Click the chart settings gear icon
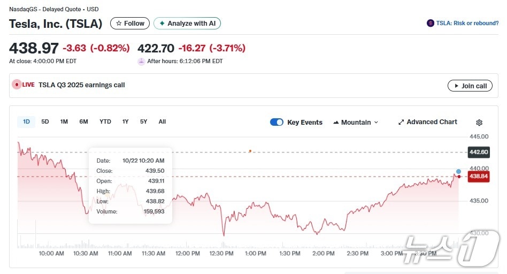This screenshot has height=274, width=507. tap(479, 123)
